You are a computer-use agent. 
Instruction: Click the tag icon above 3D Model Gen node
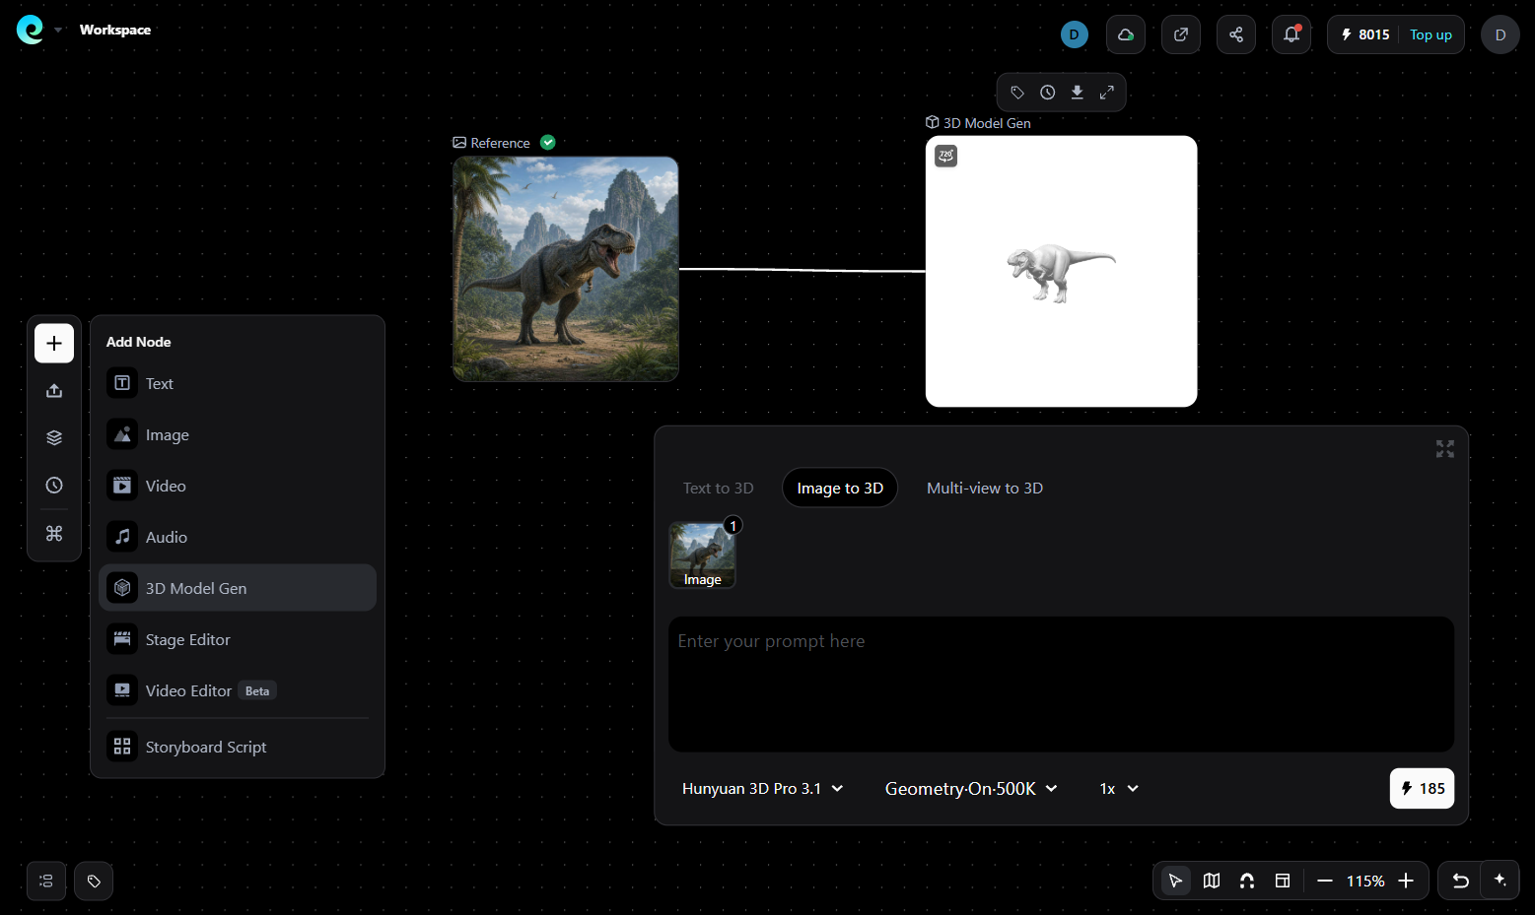[1017, 93]
